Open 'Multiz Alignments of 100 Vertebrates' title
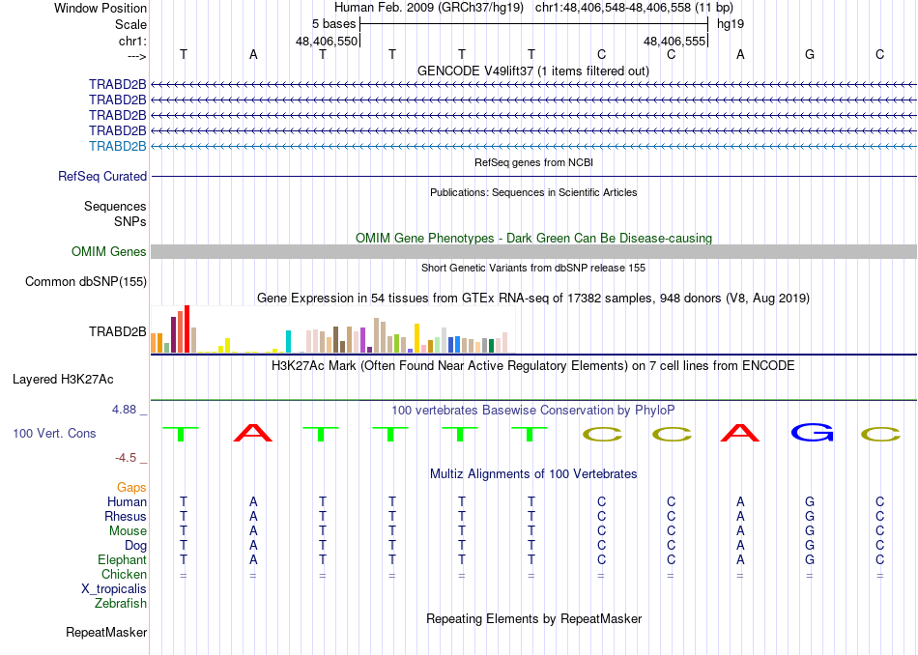The height and width of the screenshot is (655, 918). click(x=532, y=474)
